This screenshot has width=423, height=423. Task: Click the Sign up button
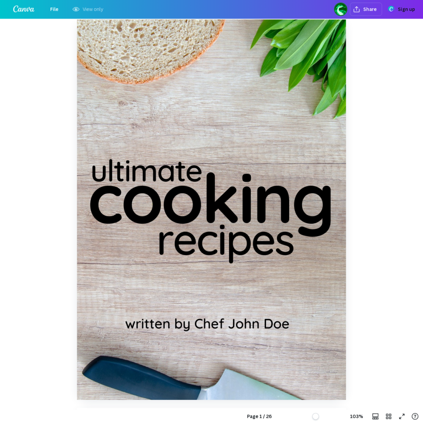click(402, 9)
